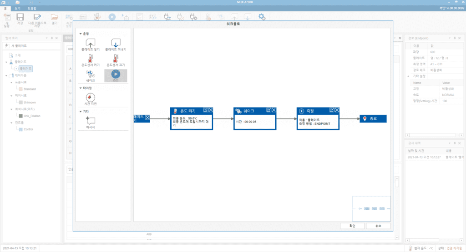Choose the 쉐이크 shake icon

[x=90, y=74]
